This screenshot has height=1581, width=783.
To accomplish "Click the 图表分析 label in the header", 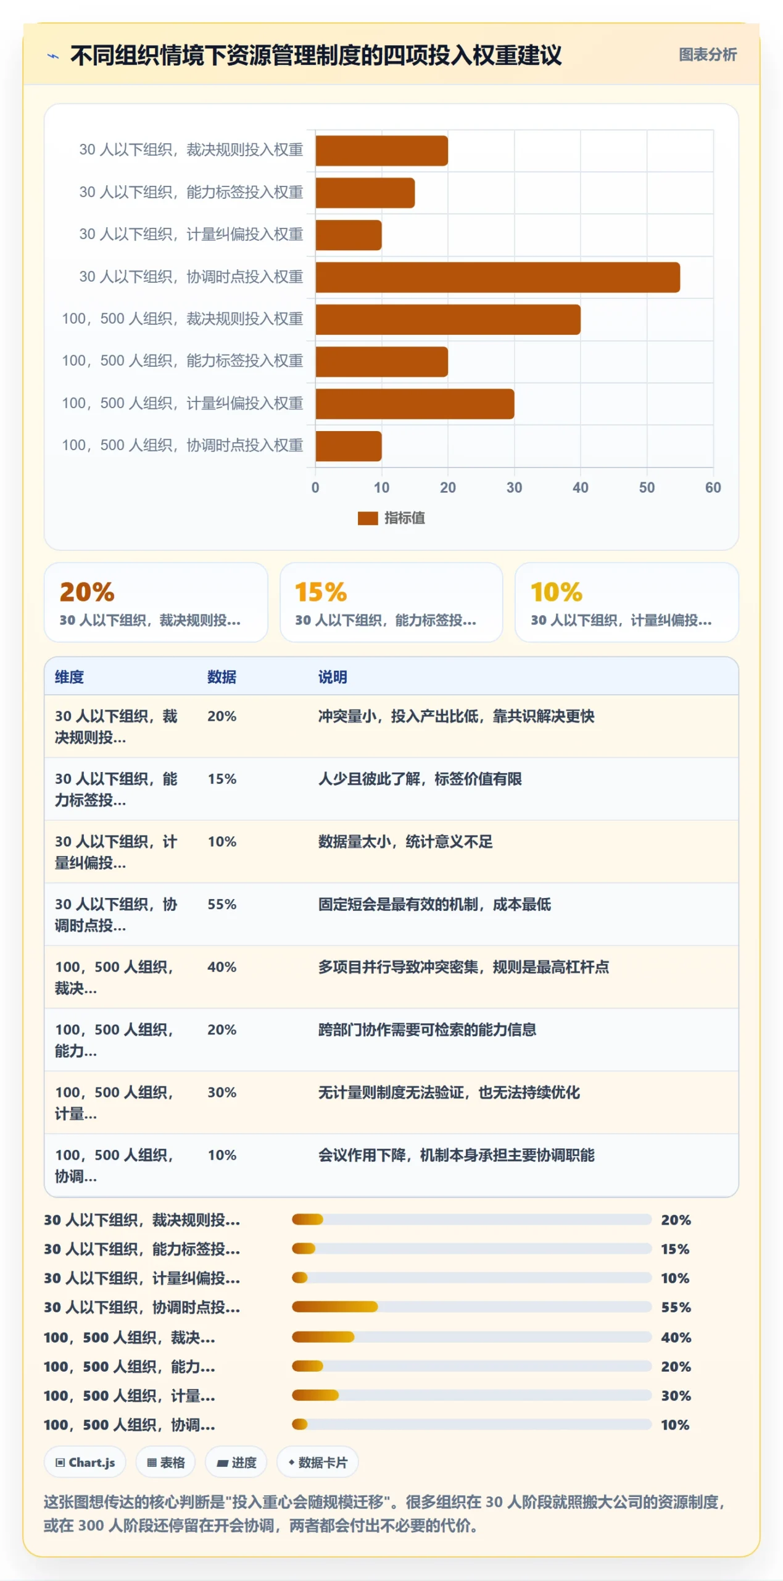I will coord(707,55).
